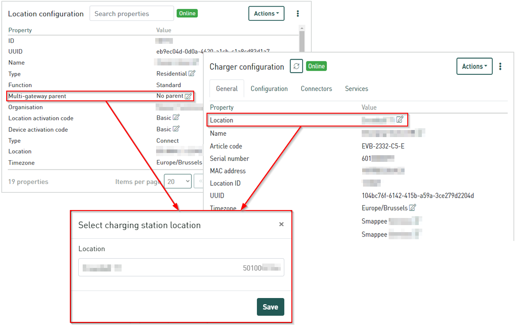Viewport: 516px width, 325px height.
Task: Edit the Device activation code
Action: (176, 129)
